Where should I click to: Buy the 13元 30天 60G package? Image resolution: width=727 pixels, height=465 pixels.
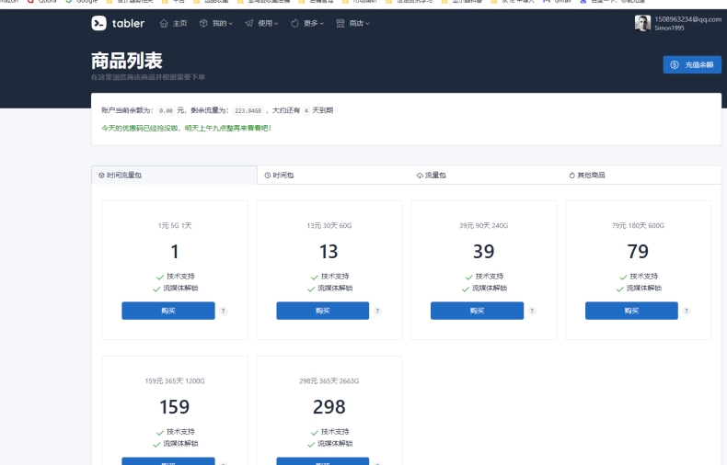pyautogui.click(x=323, y=311)
